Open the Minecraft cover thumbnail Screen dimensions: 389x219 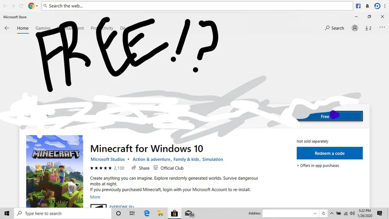(x=54, y=171)
